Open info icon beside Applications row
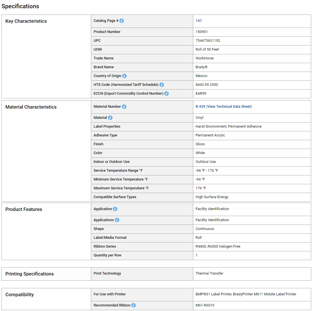Viewport: 312px width, 311px height. 117,220
